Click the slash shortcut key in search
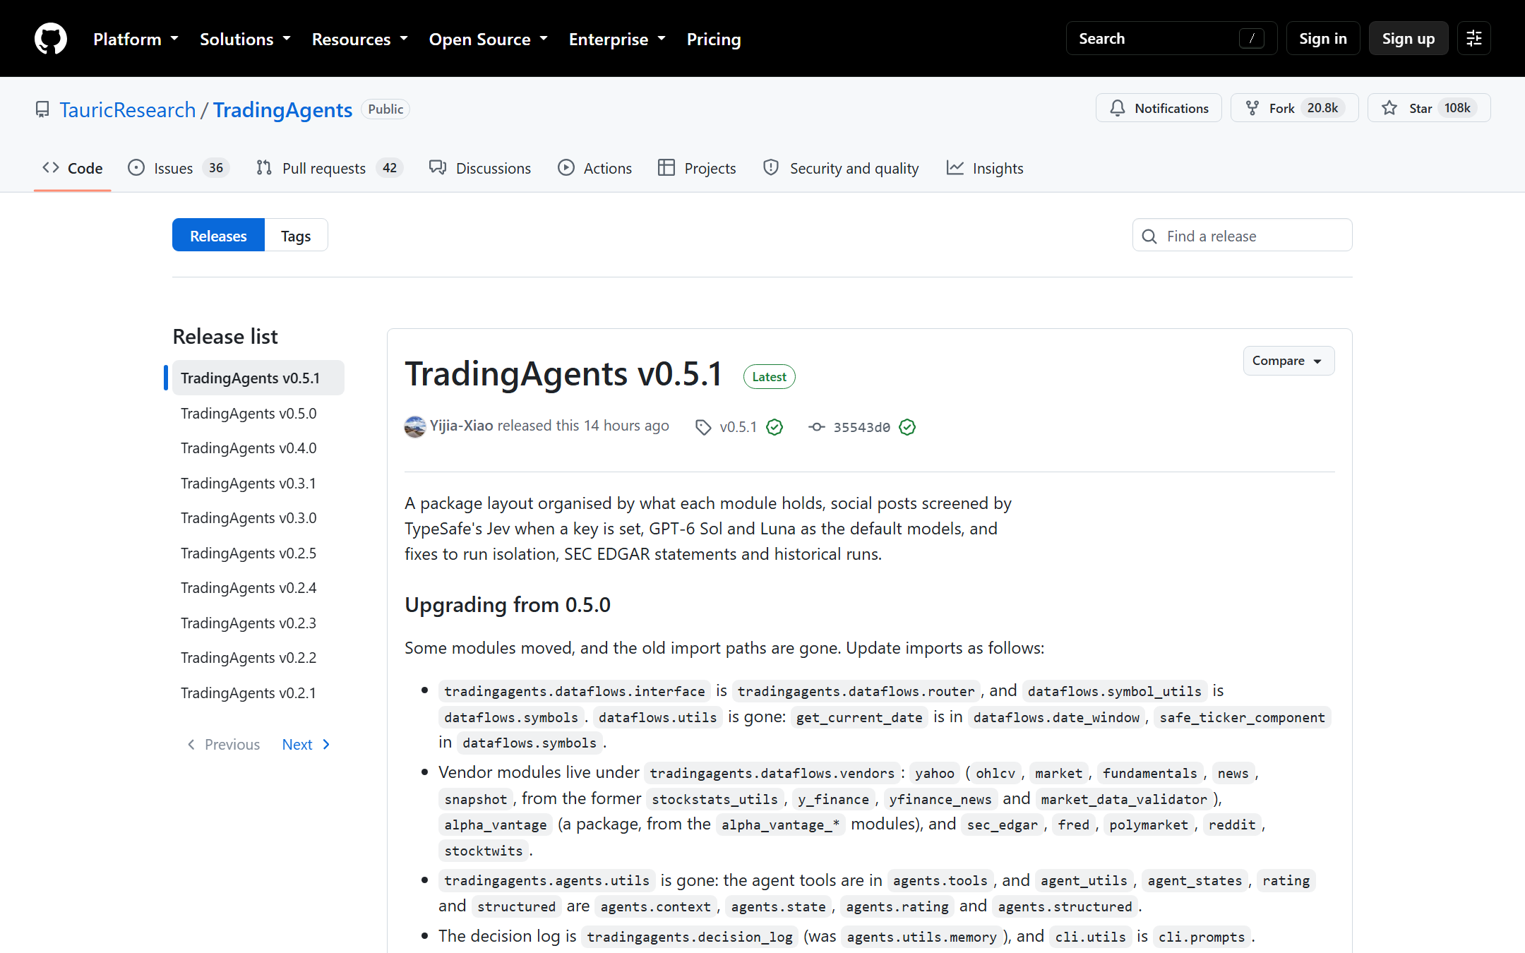 (x=1252, y=39)
